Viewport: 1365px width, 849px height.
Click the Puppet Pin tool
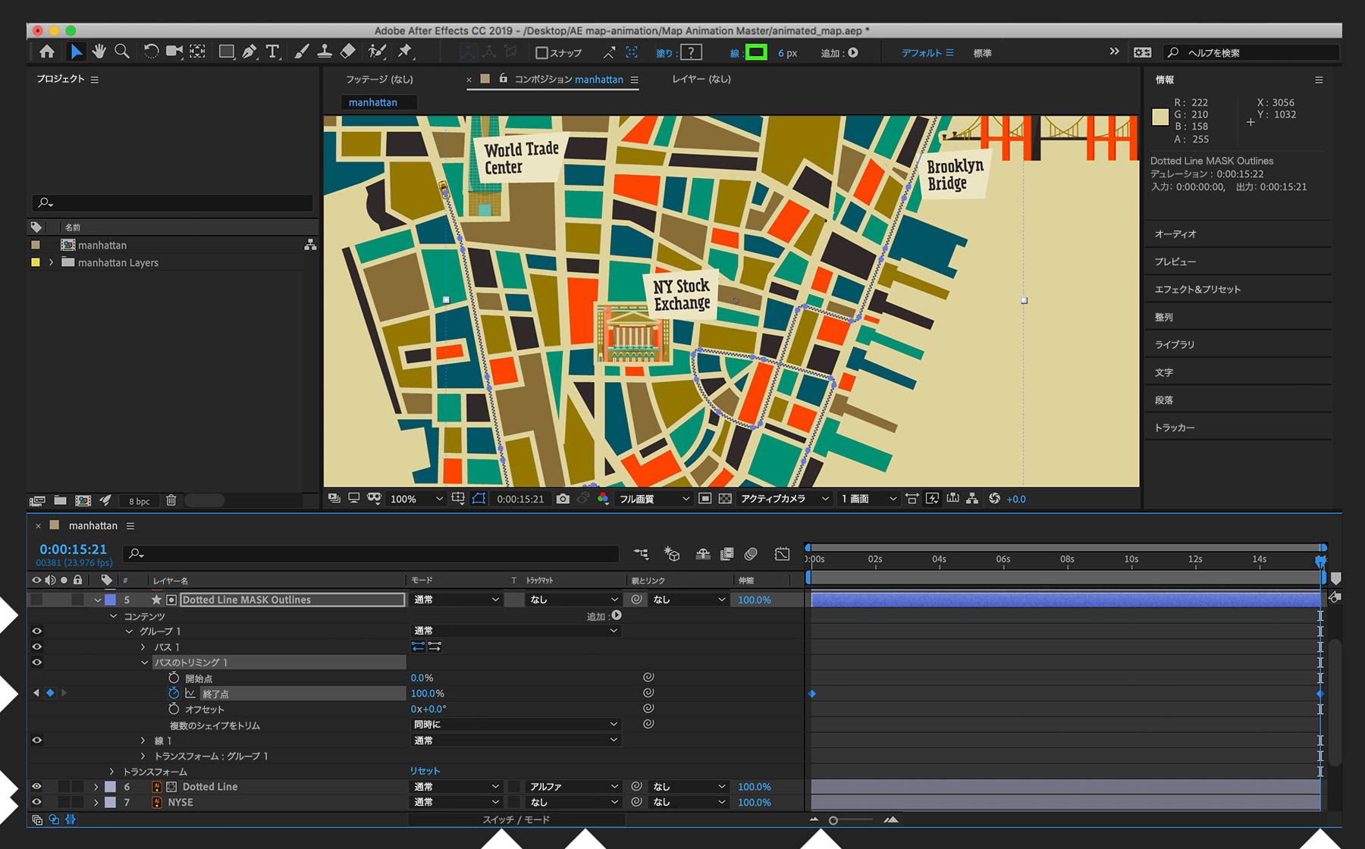click(x=405, y=52)
